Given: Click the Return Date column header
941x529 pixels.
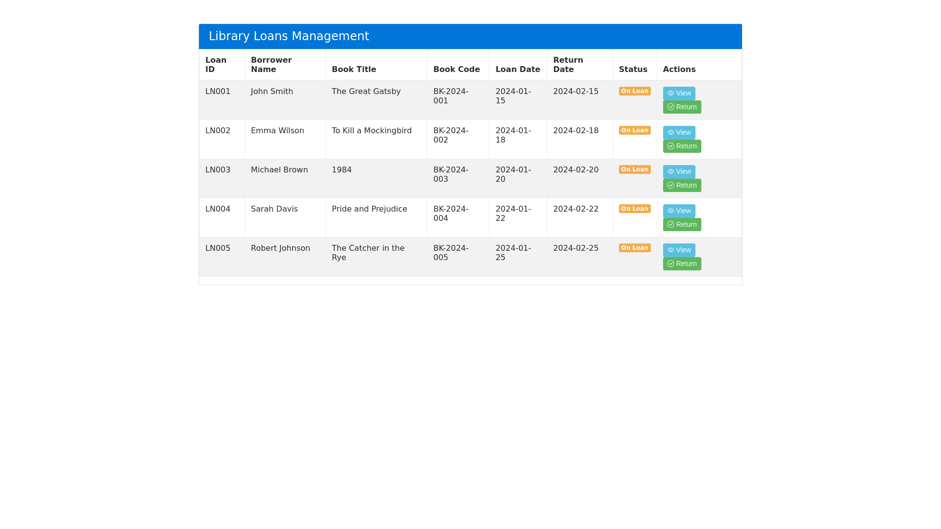Looking at the screenshot, I should 568,65.
